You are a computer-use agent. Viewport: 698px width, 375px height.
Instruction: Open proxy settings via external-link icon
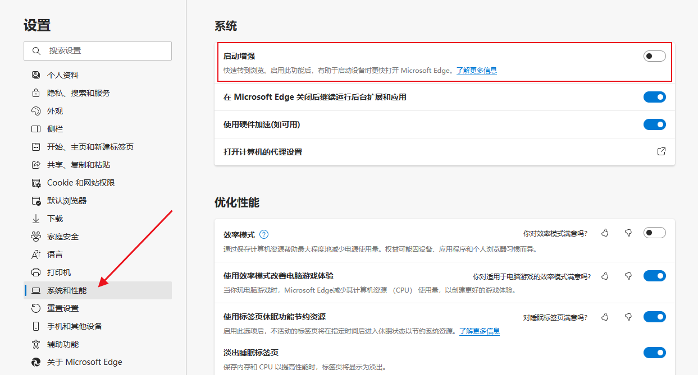click(661, 151)
